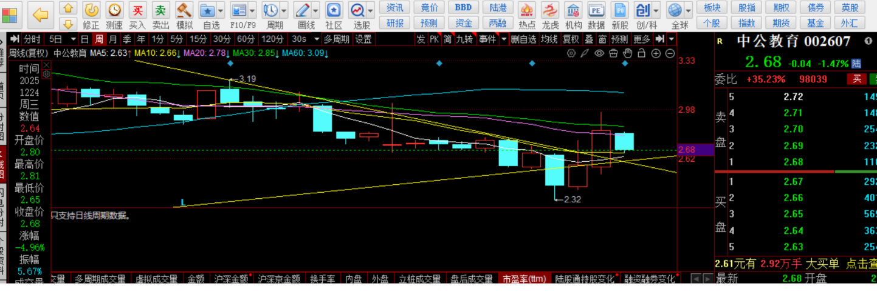Open the 选股 stock screener icon
The image size is (877, 303).
[x=357, y=10]
